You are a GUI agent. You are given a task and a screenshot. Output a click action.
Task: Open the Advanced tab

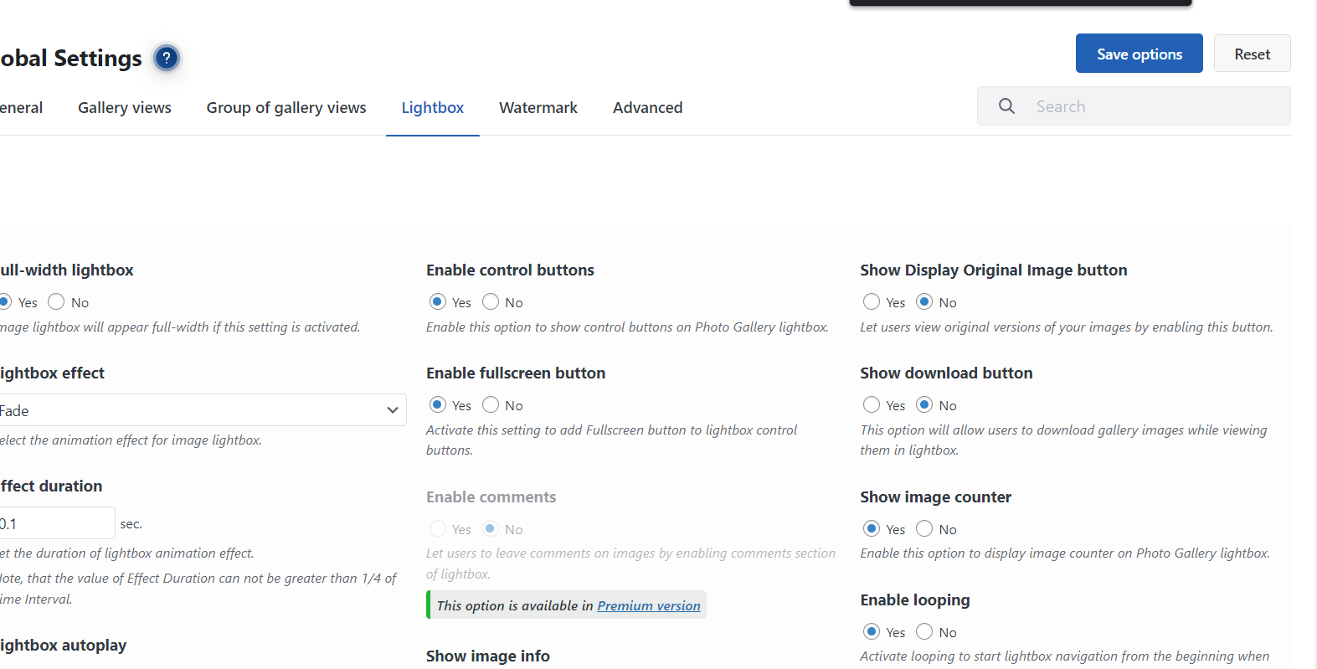(x=647, y=107)
